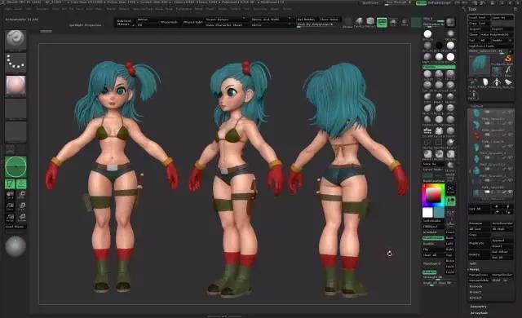The image size is (522, 318).
Task: Select the orange S SimpleBrush tool icon
Action: tap(508, 59)
